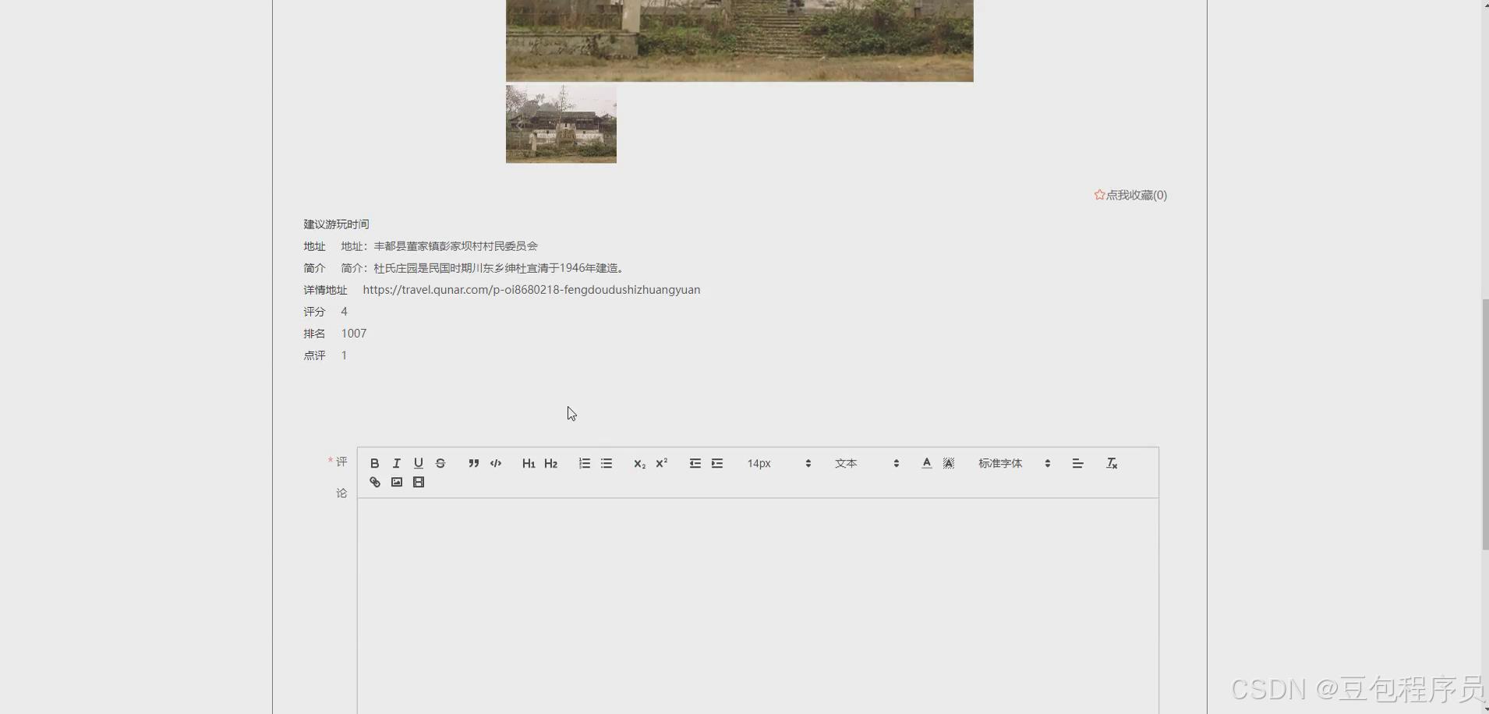The width and height of the screenshot is (1489, 714).
Task: Toggle italic formatting in editor toolbar
Action: 396,463
